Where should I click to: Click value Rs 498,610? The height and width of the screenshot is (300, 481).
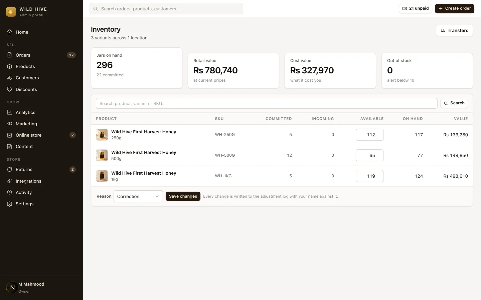[x=456, y=176]
